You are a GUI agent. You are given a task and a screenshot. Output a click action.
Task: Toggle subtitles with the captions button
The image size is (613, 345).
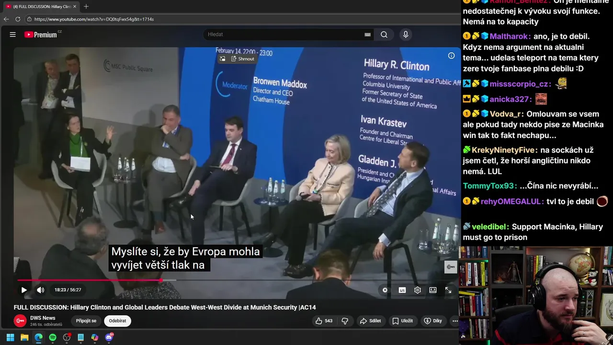[x=402, y=290]
